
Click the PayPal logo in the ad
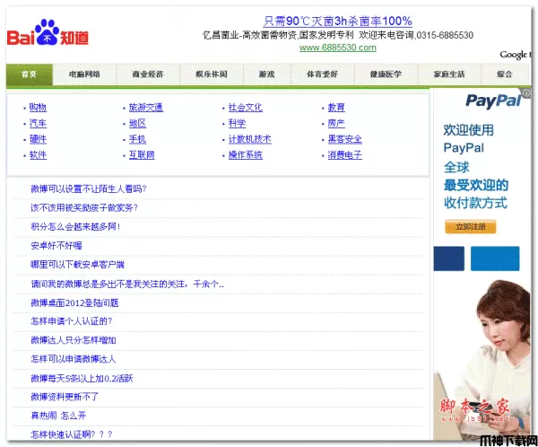click(493, 101)
